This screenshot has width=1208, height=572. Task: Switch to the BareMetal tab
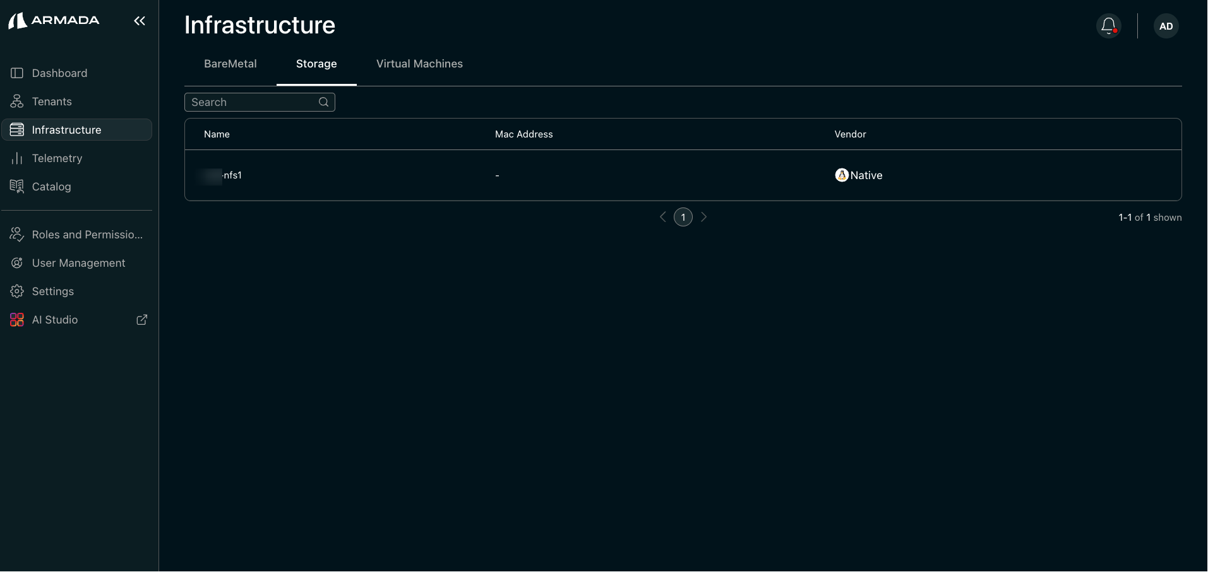point(230,64)
